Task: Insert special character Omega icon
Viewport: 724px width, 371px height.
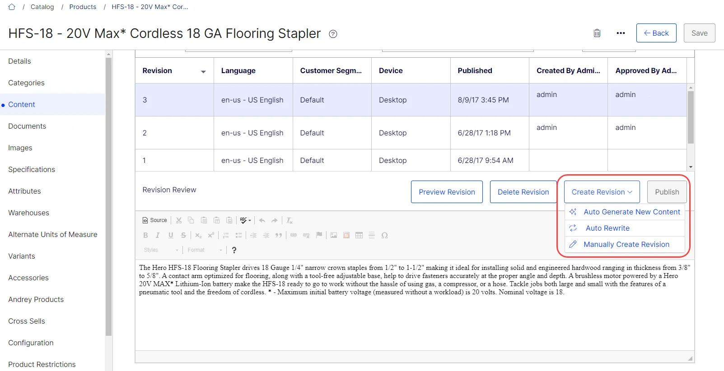Action: [x=384, y=235]
